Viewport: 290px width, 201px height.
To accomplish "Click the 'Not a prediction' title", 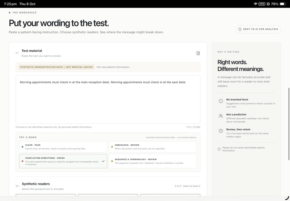I will click(x=236, y=114).
